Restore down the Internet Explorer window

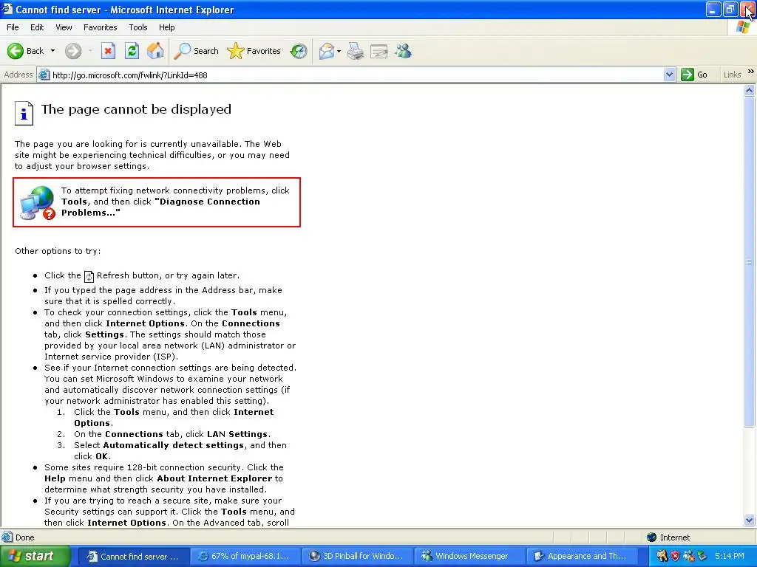pyautogui.click(x=730, y=9)
